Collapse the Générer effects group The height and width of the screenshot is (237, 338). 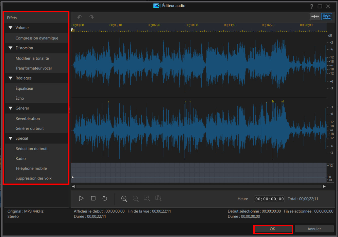10,108
